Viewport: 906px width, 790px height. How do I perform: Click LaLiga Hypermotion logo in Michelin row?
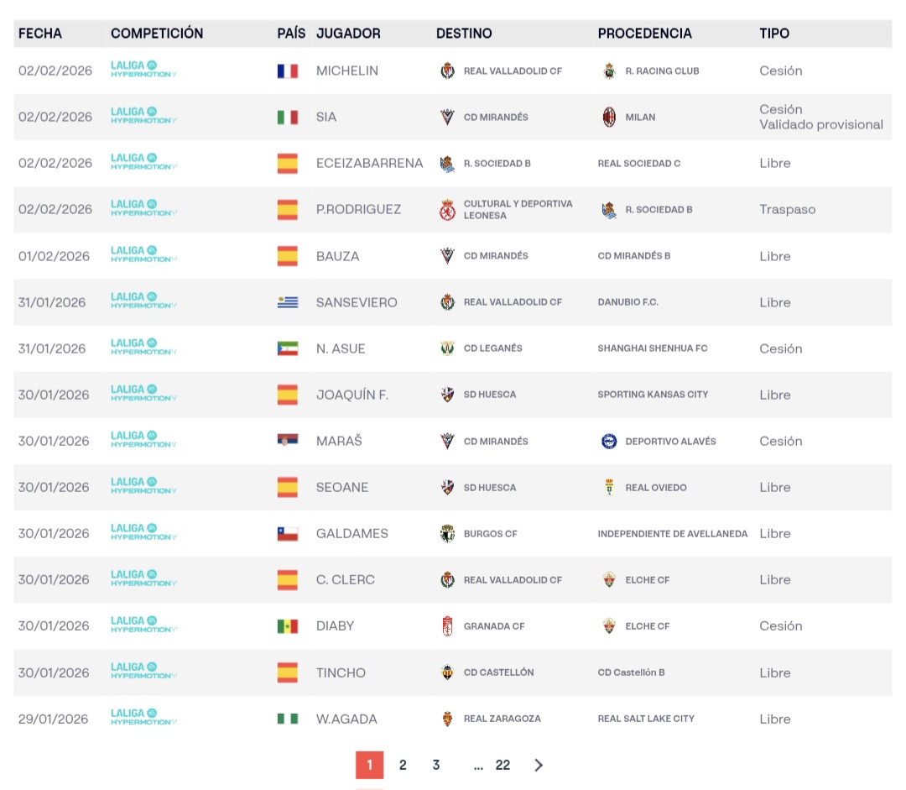(x=143, y=70)
